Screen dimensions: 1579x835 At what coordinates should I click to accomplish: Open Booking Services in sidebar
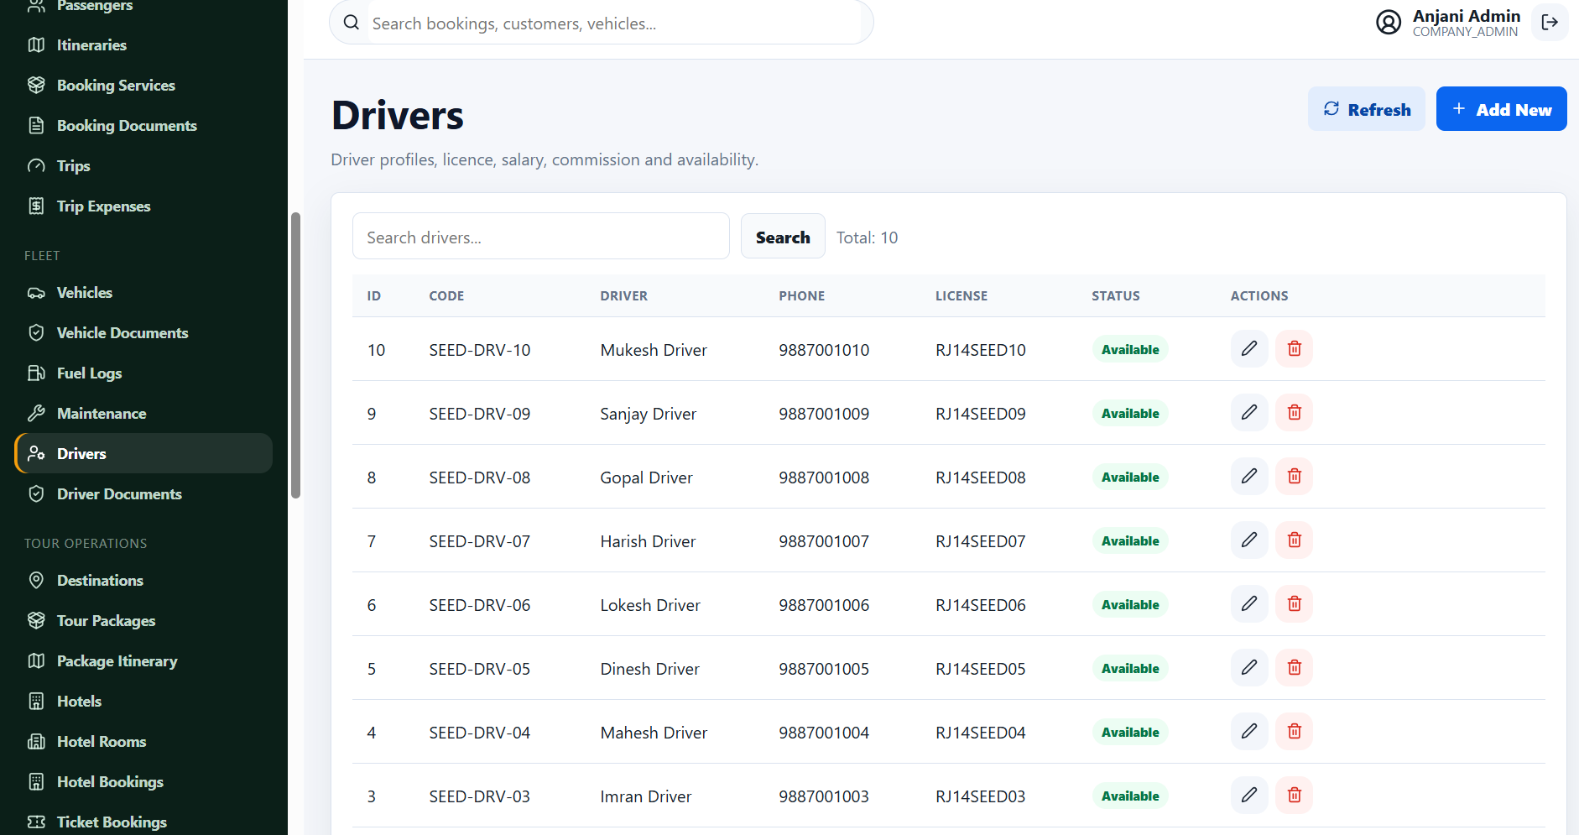pyautogui.click(x=143, y=86)
